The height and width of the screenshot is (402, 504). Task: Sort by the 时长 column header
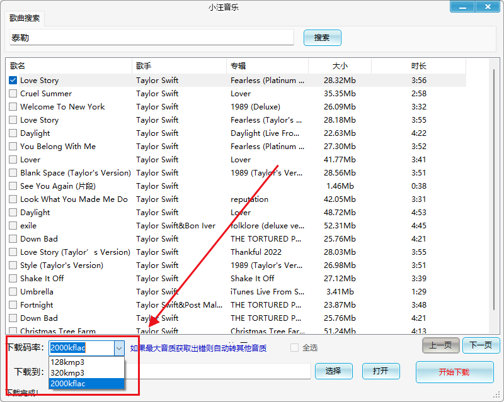418,66
